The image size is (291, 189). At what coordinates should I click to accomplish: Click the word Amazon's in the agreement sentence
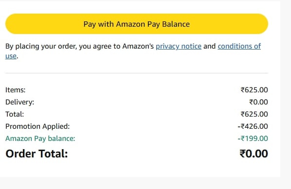[138, 46]
